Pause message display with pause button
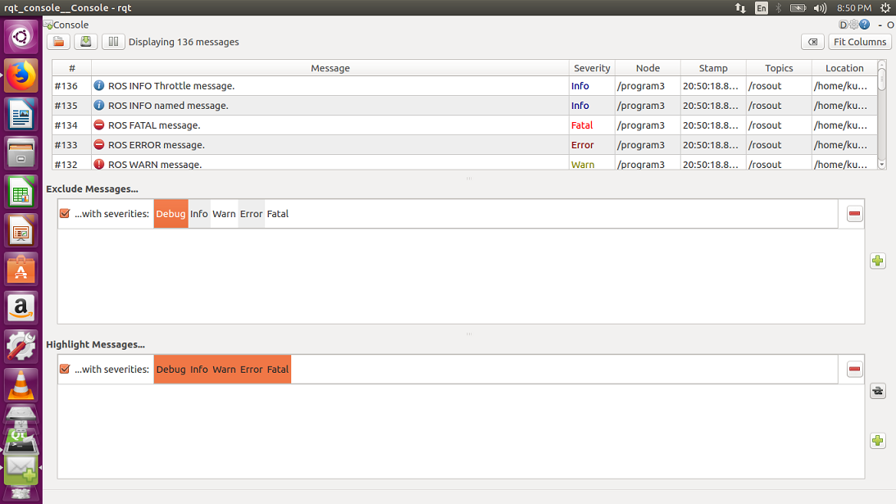Image resolution: width=896 pixels, height=504 pixels. pyautogui.click(x=113, y=42)
